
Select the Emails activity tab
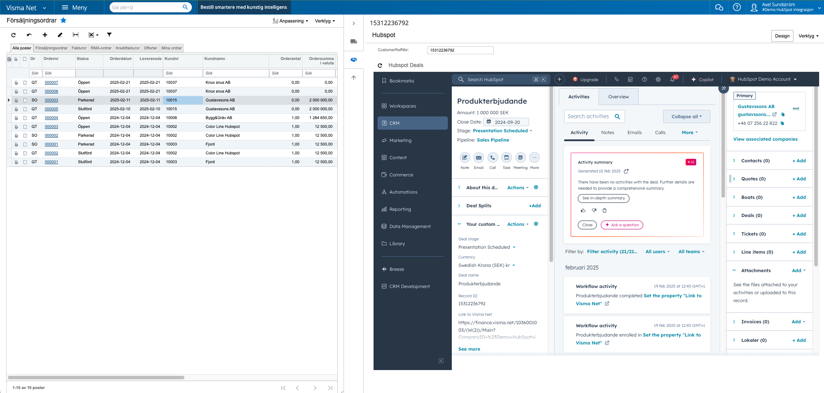click(x=634, y=132)
